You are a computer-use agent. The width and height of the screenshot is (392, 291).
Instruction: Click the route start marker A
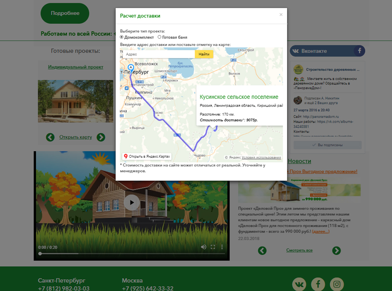click(131, 68)
